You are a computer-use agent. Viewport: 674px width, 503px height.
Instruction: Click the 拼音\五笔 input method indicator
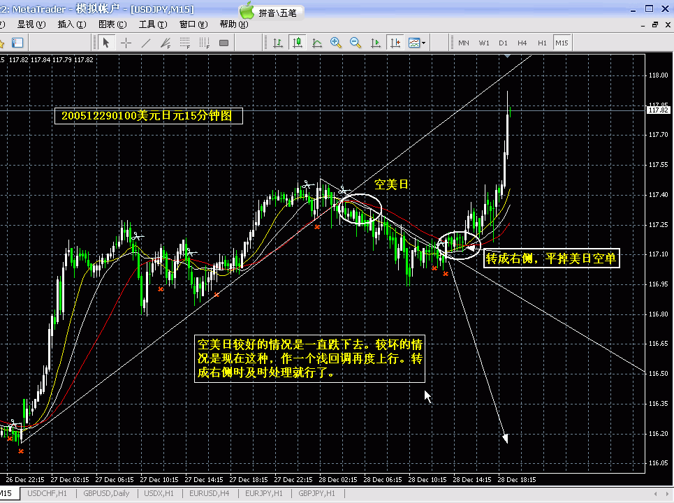coord(278,13)
